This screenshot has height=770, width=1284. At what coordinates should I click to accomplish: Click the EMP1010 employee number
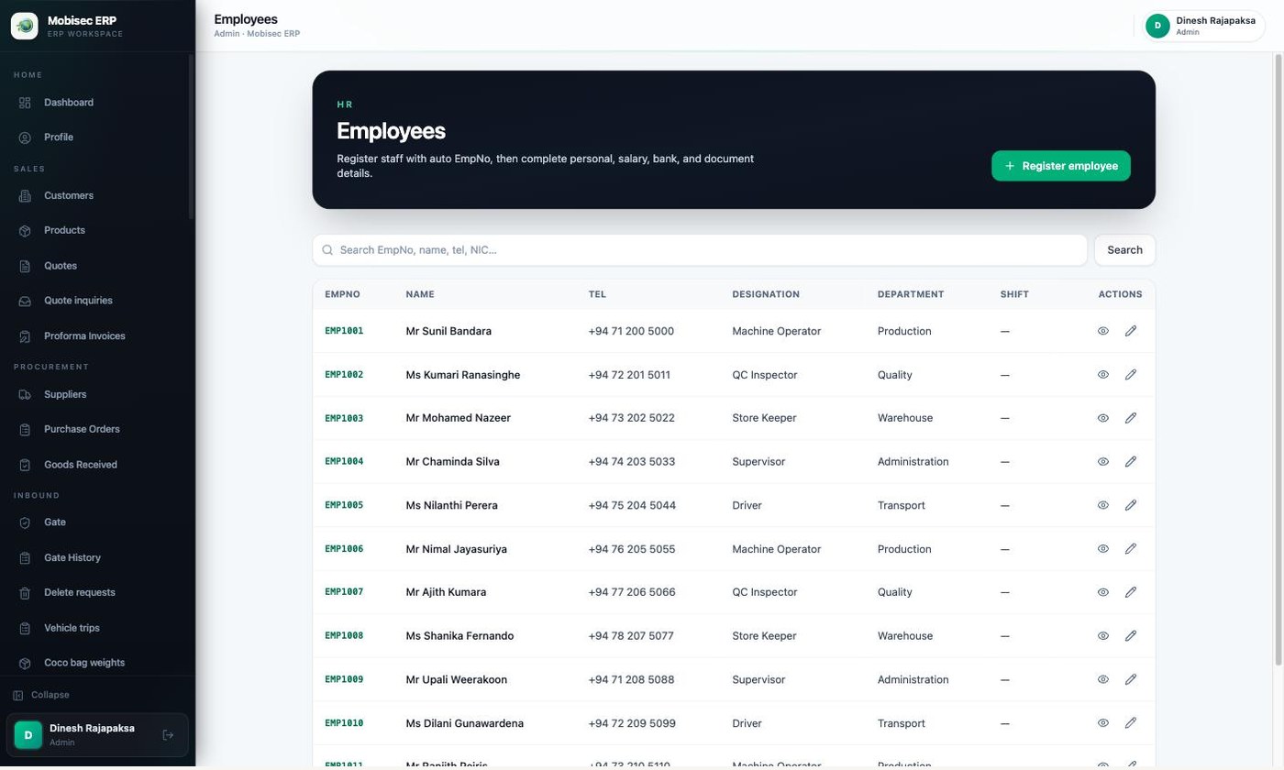[344, 723]
